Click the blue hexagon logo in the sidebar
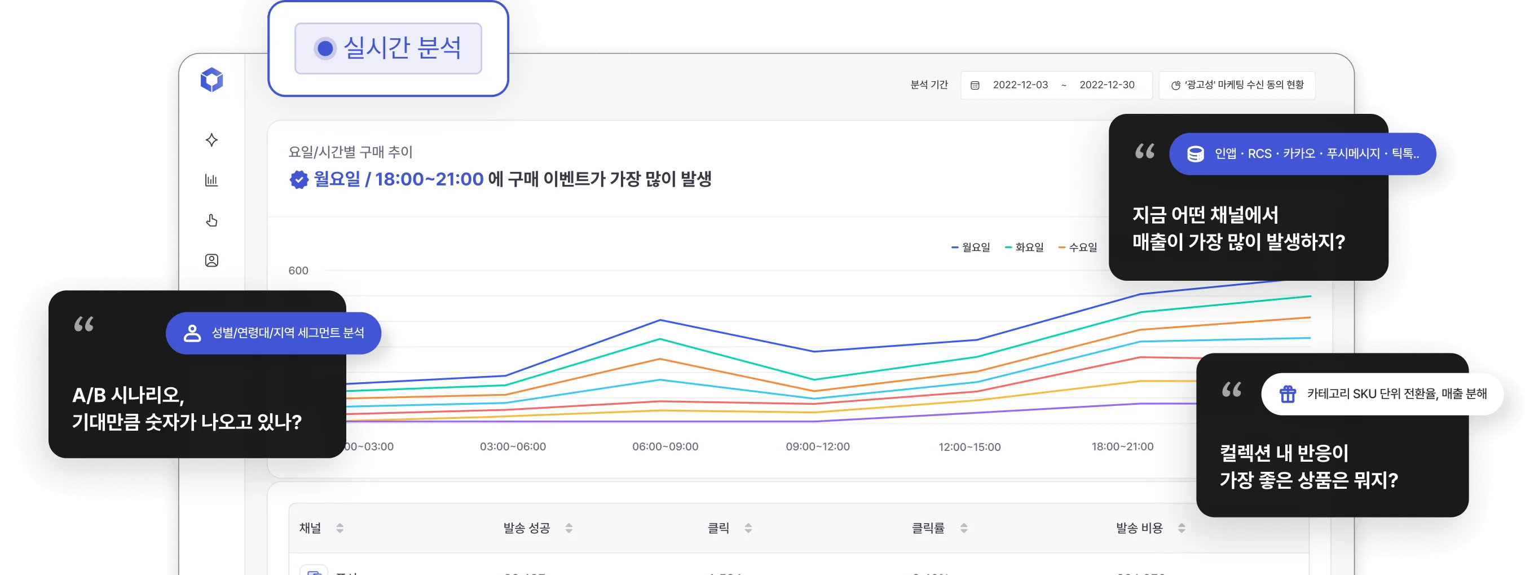Image resolution: width=1534 pixels, height=575 pixels. [x=211, y=79]
